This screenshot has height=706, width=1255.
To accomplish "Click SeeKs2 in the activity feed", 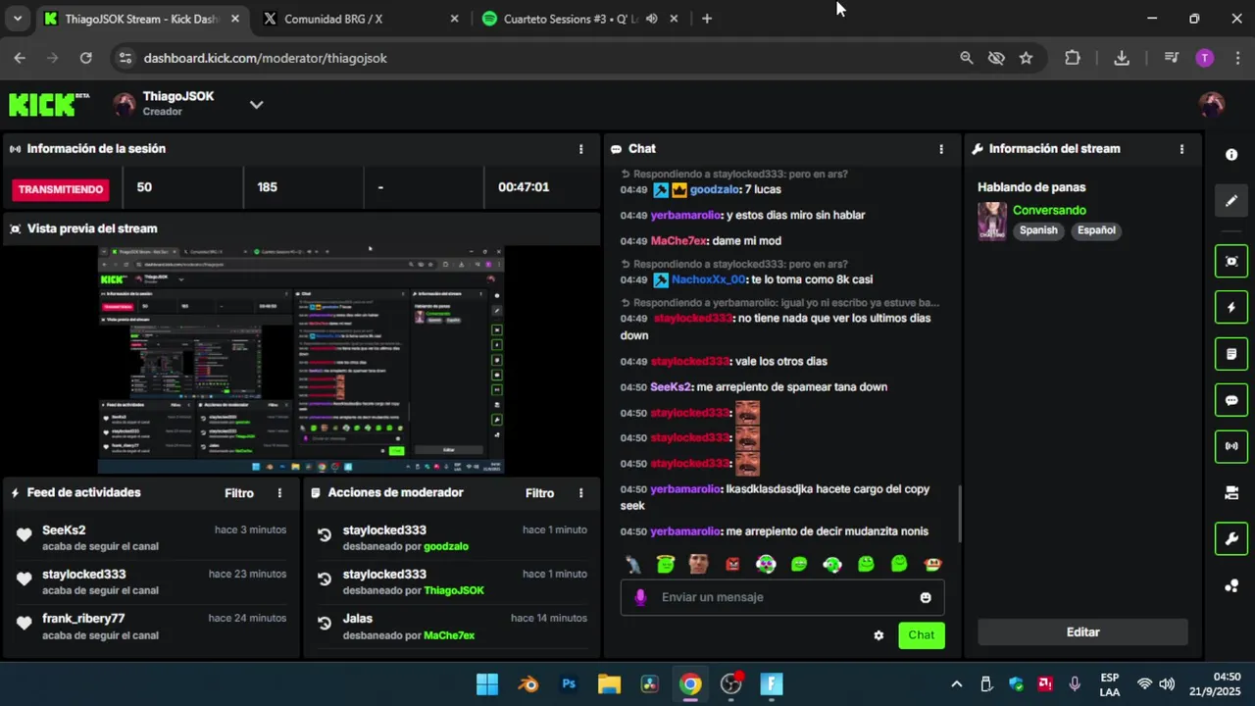I will (64, 529).
